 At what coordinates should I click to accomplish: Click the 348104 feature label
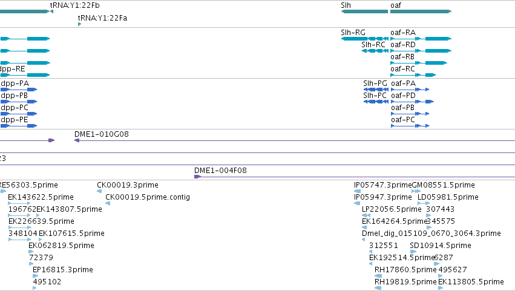point(22,234)
